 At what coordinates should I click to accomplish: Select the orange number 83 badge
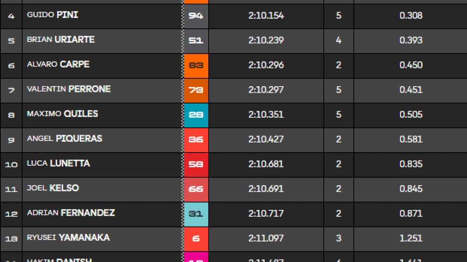coord(196,65)
